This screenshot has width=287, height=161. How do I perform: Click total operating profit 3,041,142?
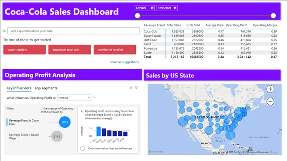[244, 57]
